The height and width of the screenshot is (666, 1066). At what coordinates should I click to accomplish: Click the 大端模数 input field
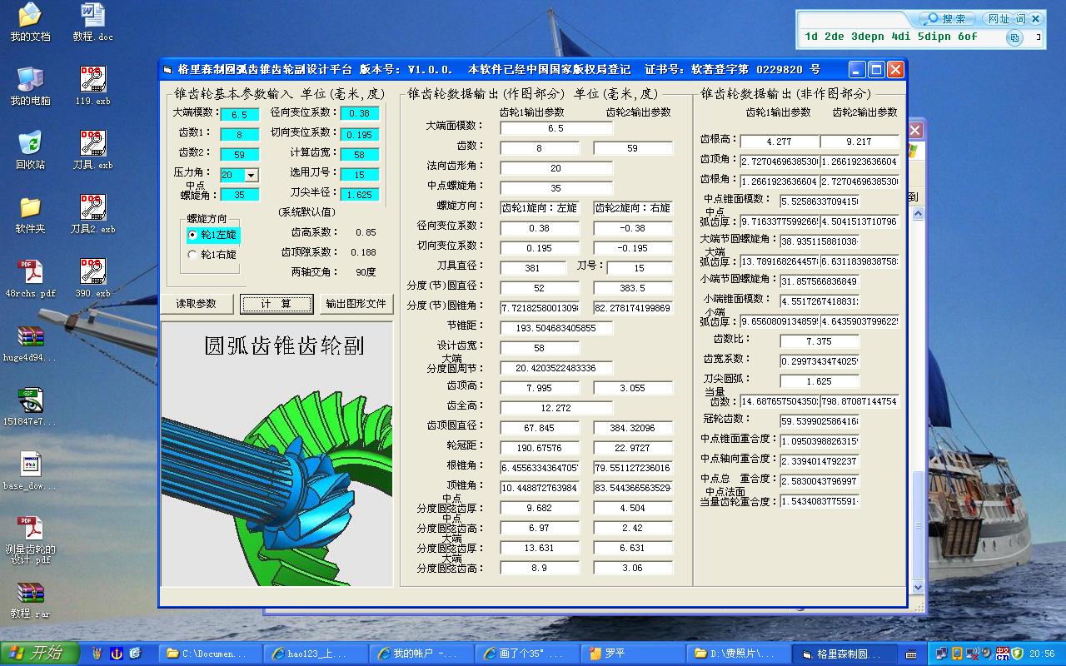coord(240,114)
